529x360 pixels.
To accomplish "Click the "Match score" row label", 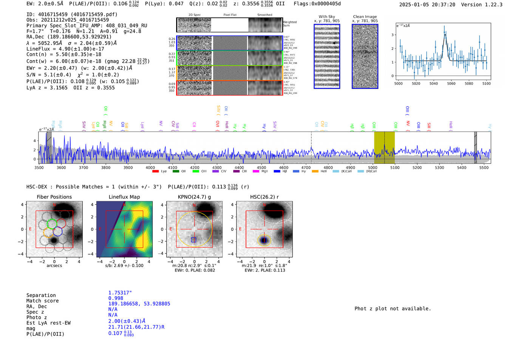I will [x=43, y=301].
